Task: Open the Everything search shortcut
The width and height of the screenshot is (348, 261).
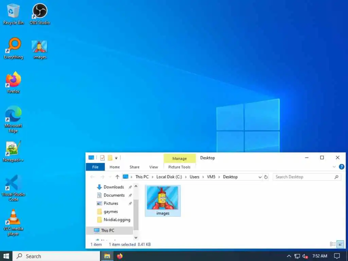Action: click(x=13, y=48)
